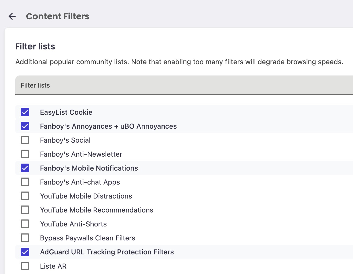Screen dimensions: 353x274
Task: Turn on YouTube Mobile Recommendations checkbox
Action: (x=25, y=210)
